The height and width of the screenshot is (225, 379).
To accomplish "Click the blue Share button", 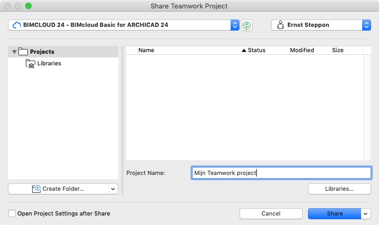I will (x=335, y=213).
